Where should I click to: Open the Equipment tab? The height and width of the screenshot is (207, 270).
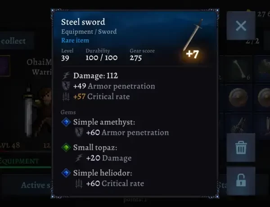point(19,161)
